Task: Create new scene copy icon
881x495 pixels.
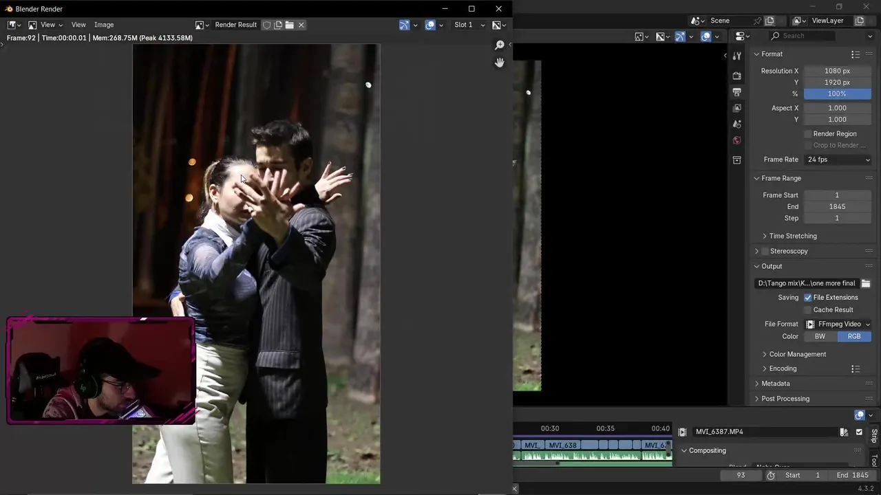Action: pyautogui.click(x=769, y=21)
